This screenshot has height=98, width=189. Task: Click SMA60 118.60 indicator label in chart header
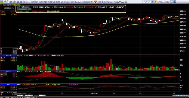(x=54, y=11)
